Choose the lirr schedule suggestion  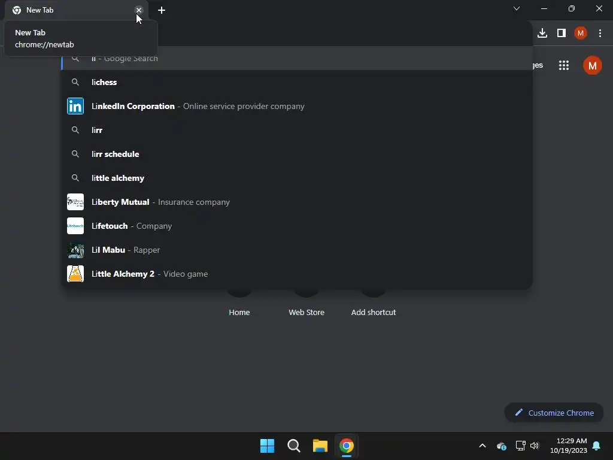tap(297, 154)
